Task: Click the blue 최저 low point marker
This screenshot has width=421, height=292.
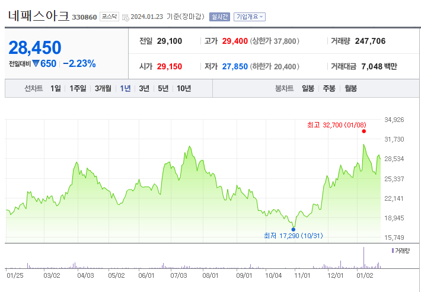Action: (293, 229)
